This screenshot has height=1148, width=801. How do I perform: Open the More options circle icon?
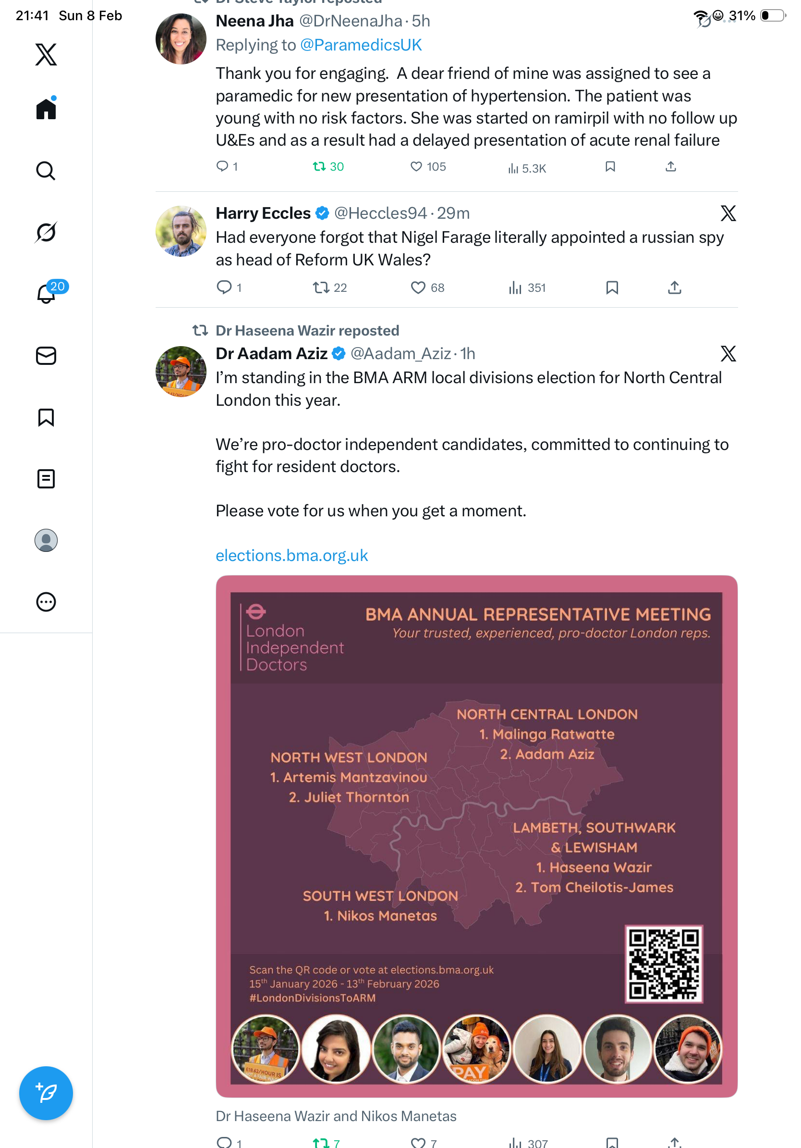point(46,601)
